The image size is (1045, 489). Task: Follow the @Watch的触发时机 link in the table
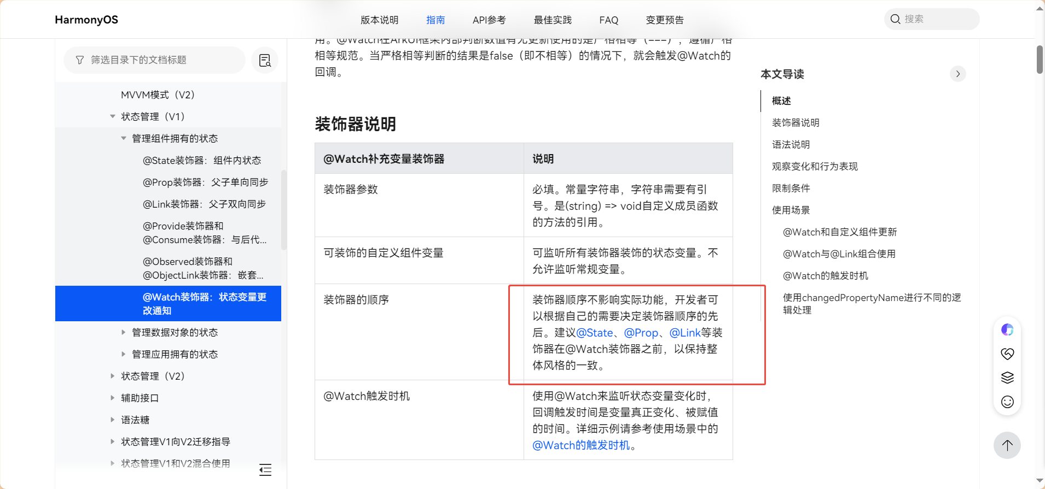coord(581,445)
